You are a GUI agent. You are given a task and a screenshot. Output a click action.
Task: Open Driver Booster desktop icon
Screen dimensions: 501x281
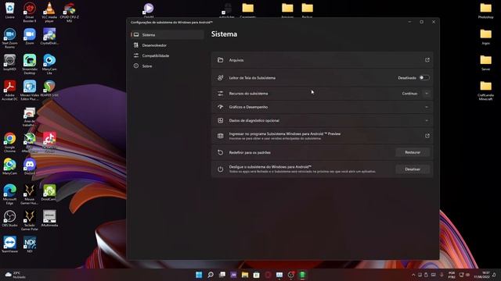coord(30,12)
